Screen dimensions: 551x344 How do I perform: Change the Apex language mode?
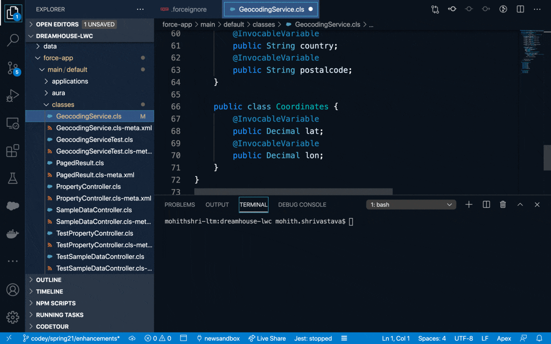(504, 338)
